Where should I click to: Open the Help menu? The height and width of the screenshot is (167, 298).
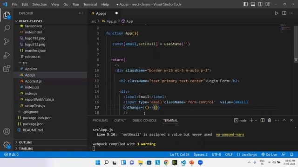coord(105,4)
